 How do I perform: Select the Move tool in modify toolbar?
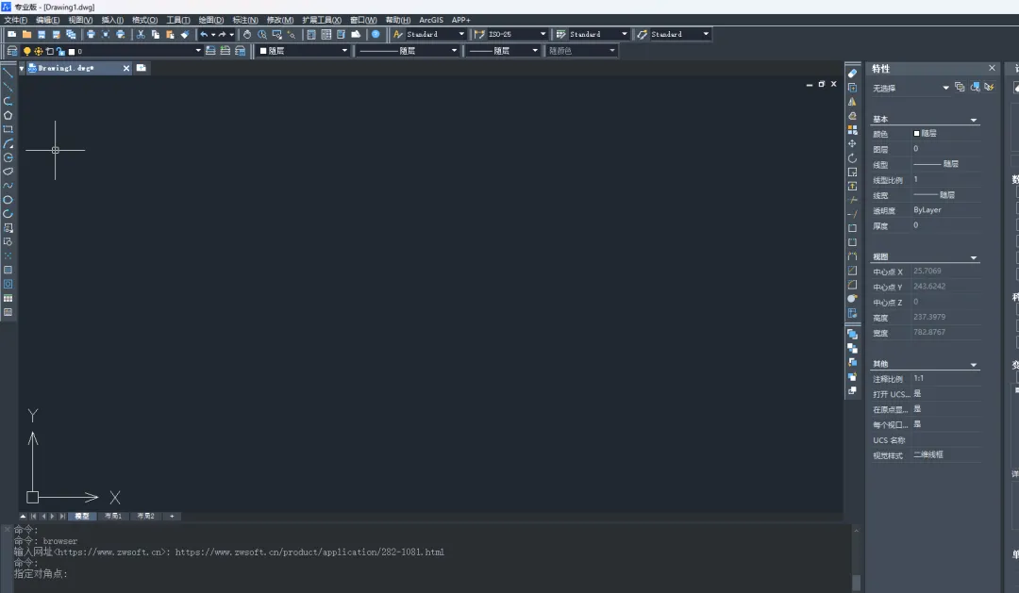click(x=852, y=143)
